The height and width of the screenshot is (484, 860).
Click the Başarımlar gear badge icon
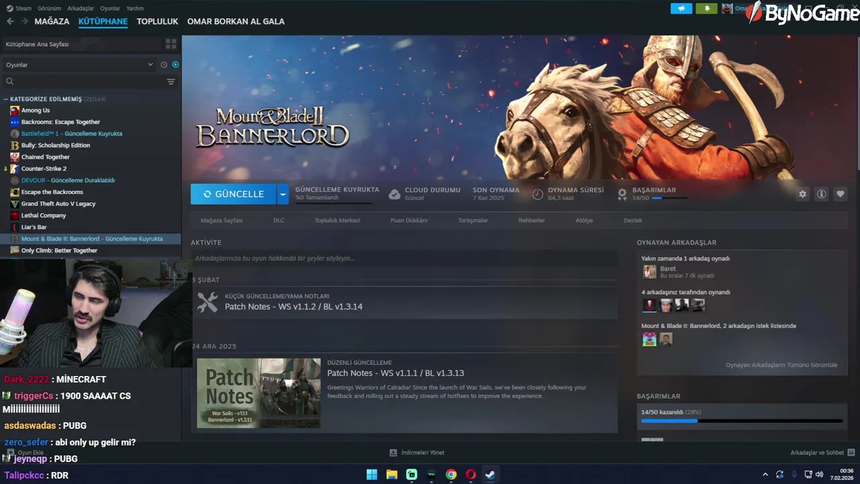coord(622,194)
